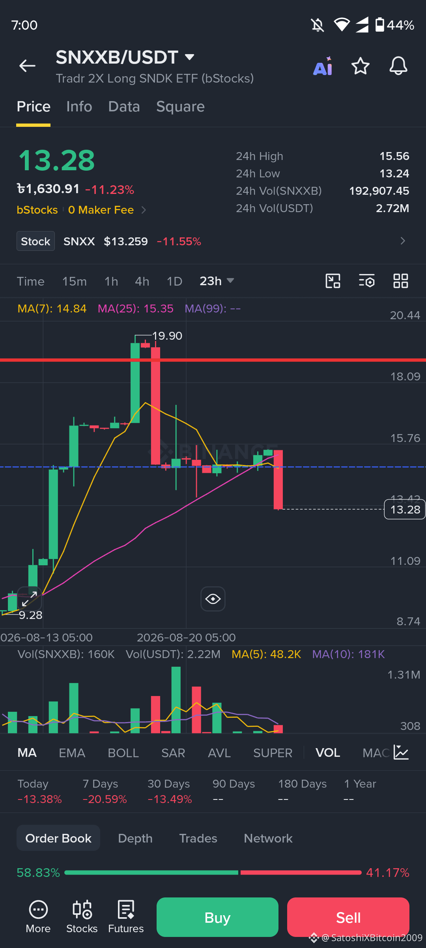Tap the 24h High 15.56 value
The height and width of the screenshot is (948, 426).
[x=394, y=156]
